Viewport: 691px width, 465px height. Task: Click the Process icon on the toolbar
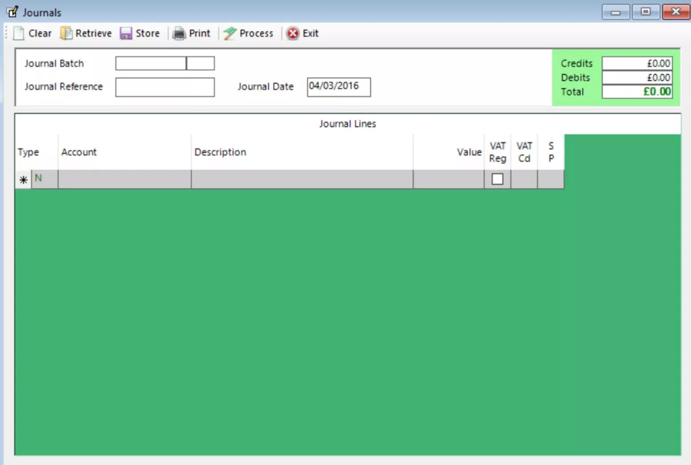point(229,33)
